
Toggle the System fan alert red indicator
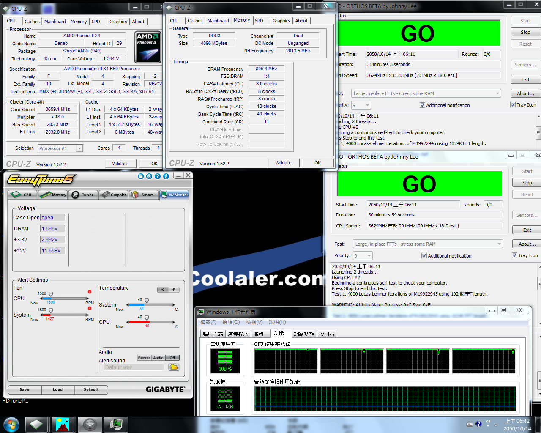click(x=90, y=308)
